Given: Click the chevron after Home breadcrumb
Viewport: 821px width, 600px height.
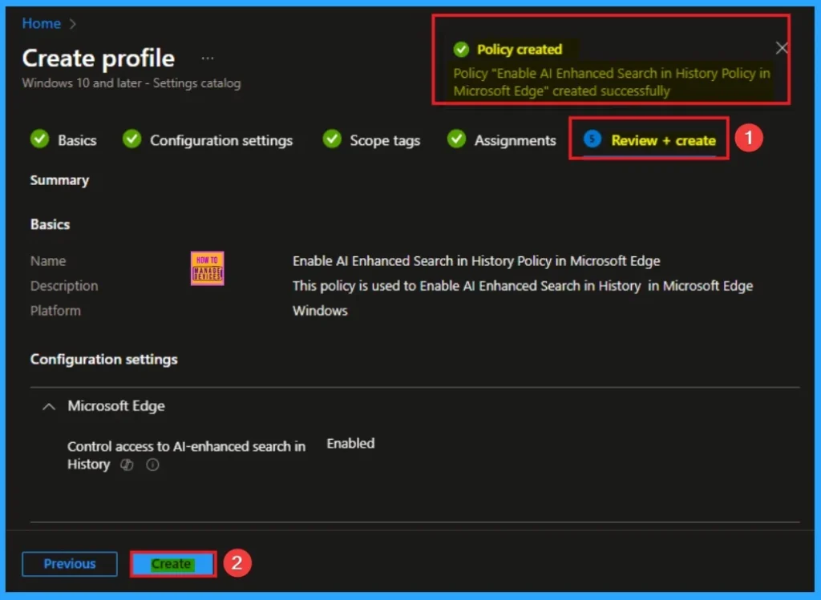Looking at the screenshot, I should 73,24.
